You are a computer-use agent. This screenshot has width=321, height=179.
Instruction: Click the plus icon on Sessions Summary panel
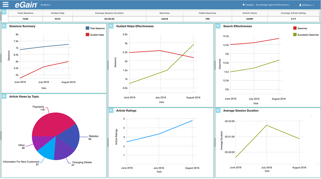coord(4,26)
